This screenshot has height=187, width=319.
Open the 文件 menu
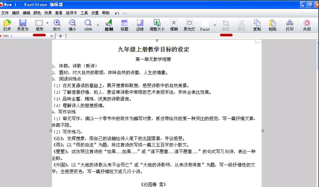(5, 13)
